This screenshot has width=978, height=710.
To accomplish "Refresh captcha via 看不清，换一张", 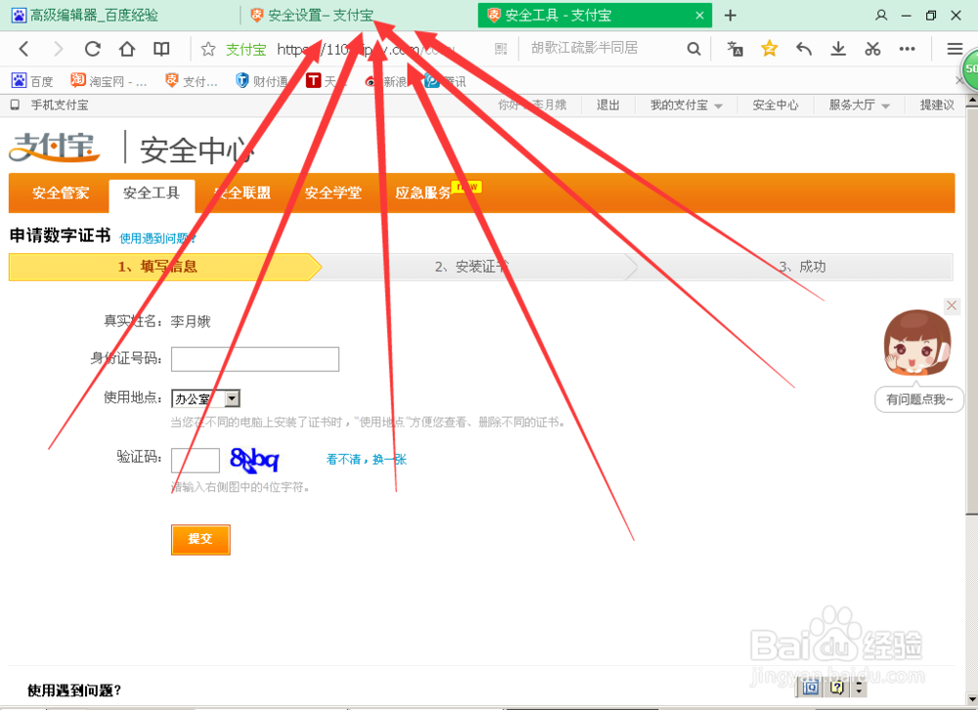I will point(366,460).
